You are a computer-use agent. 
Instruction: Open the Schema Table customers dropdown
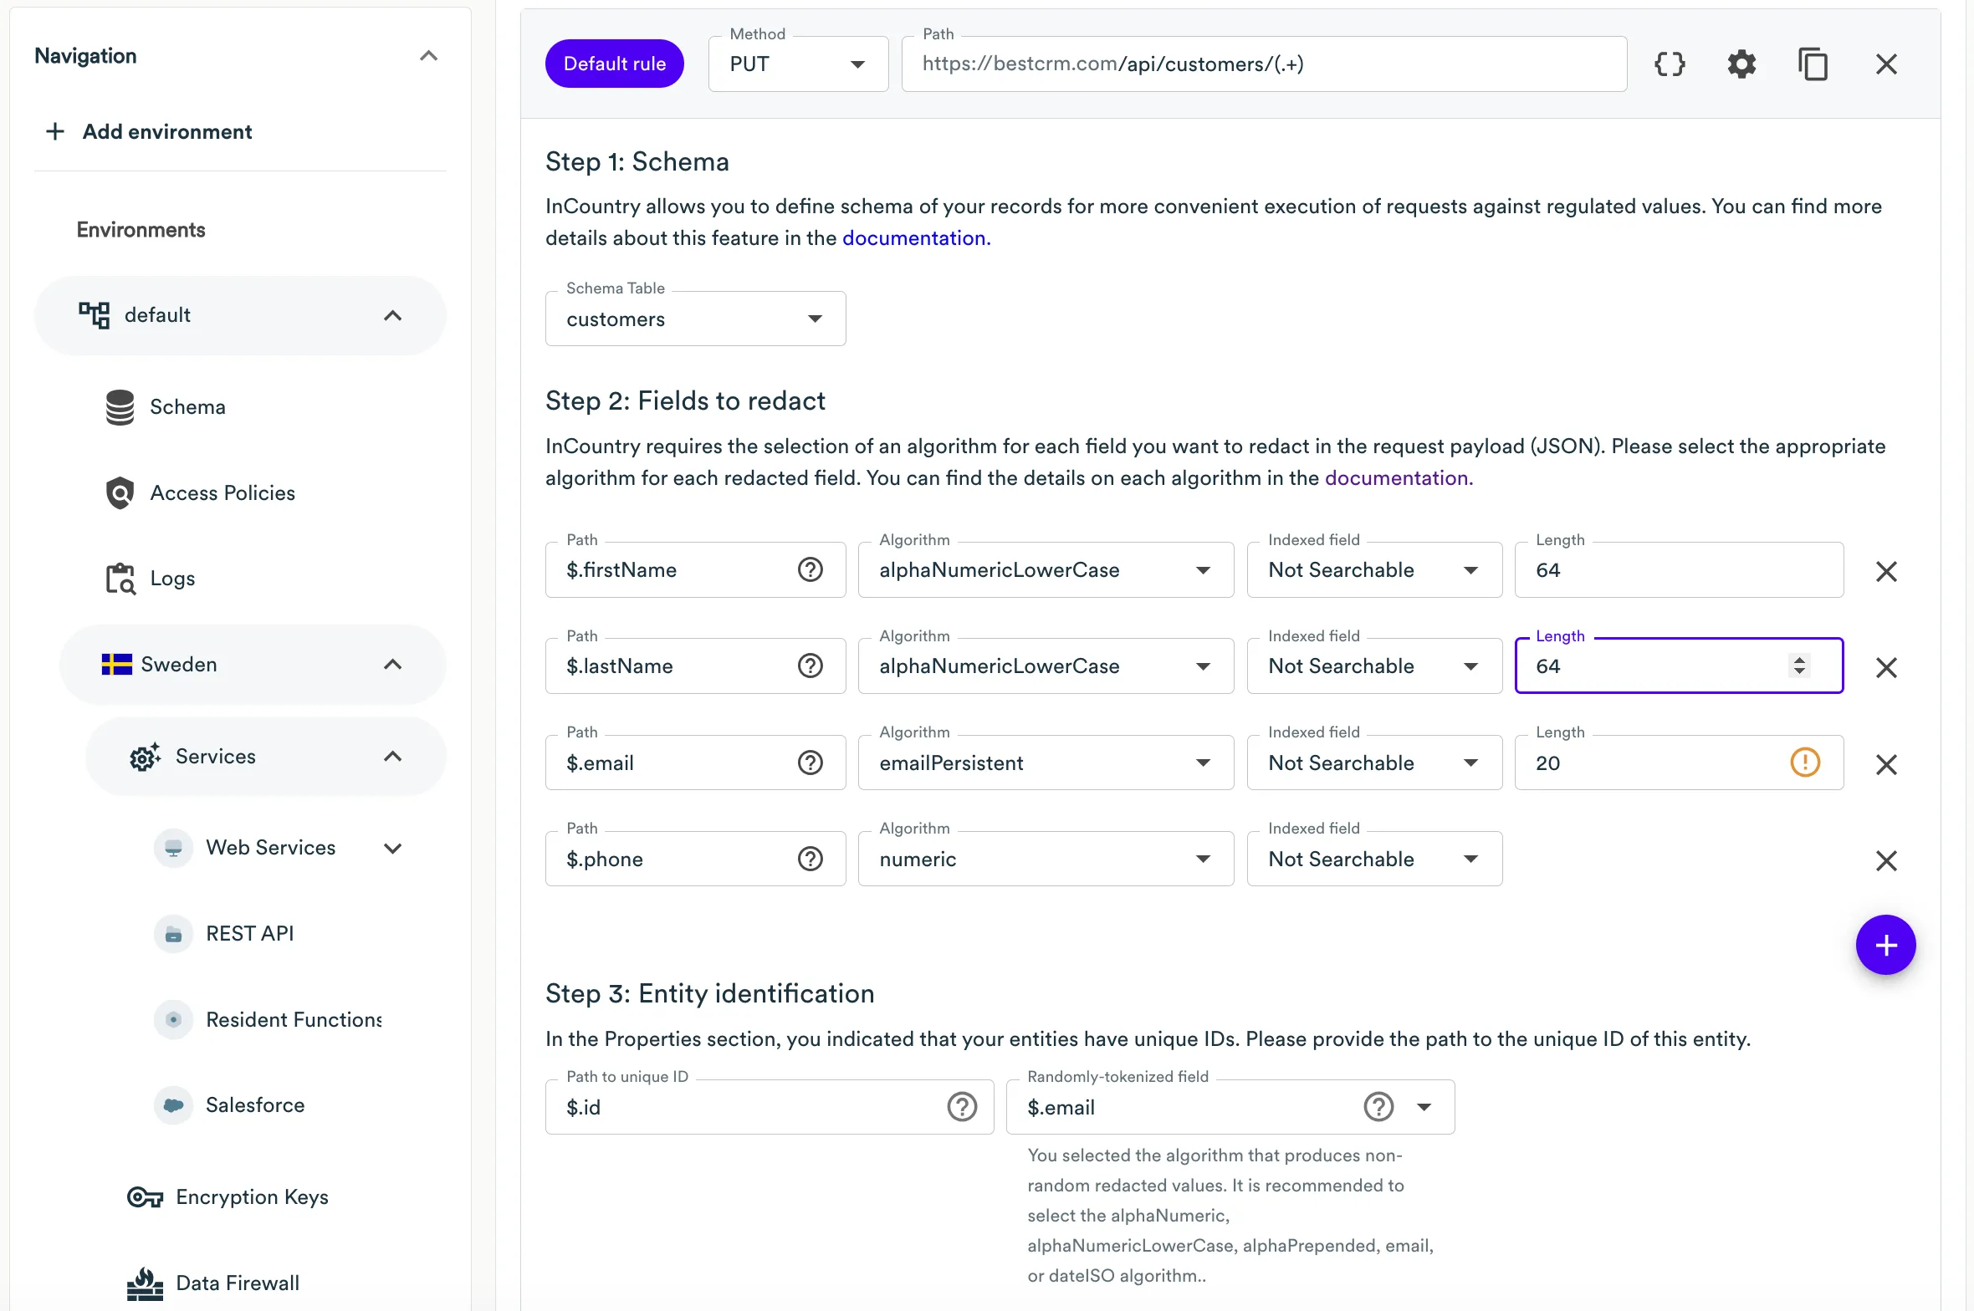695,319
